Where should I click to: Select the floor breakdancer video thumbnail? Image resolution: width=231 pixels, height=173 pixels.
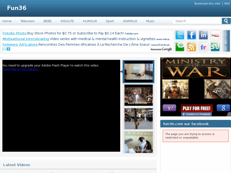[139, 72]
